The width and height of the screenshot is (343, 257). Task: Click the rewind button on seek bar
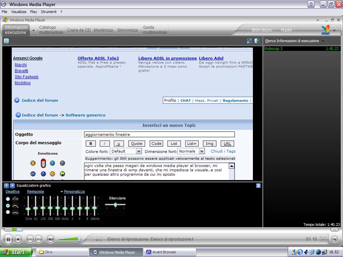tap(8, 230)
